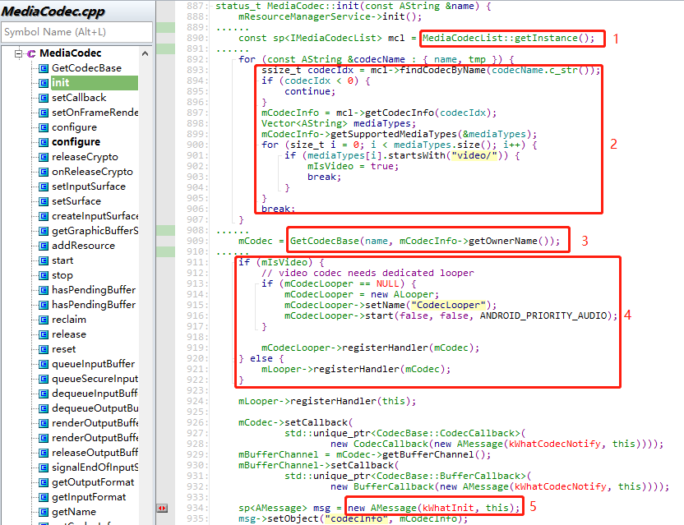Open the bold configure symbol
Viewport: 684px width, 525px height.
tap(76, 142)
